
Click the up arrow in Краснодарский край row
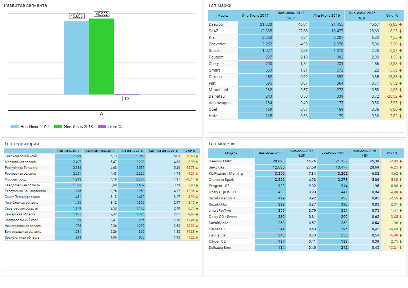[197, 156]
